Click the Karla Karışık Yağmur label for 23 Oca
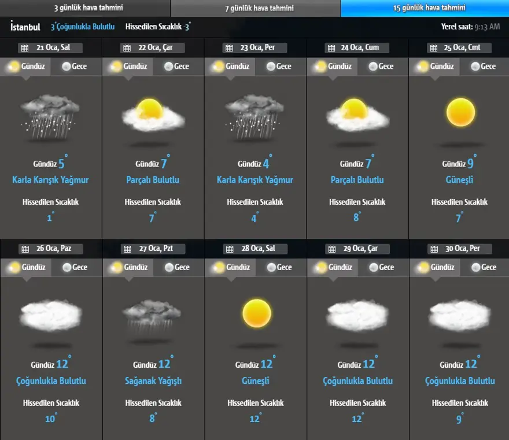509x440 pixels. coord(254,180)
